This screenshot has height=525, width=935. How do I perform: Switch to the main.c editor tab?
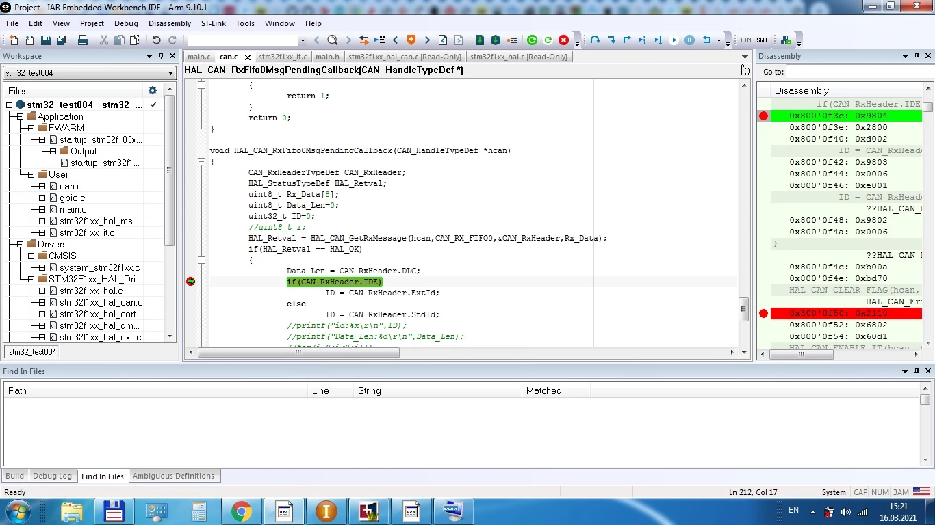tap(199, 57)
